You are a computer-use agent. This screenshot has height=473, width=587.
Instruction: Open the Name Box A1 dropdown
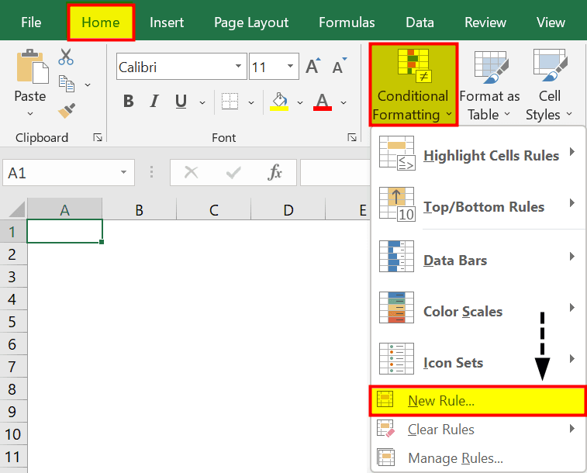[123, 172]
